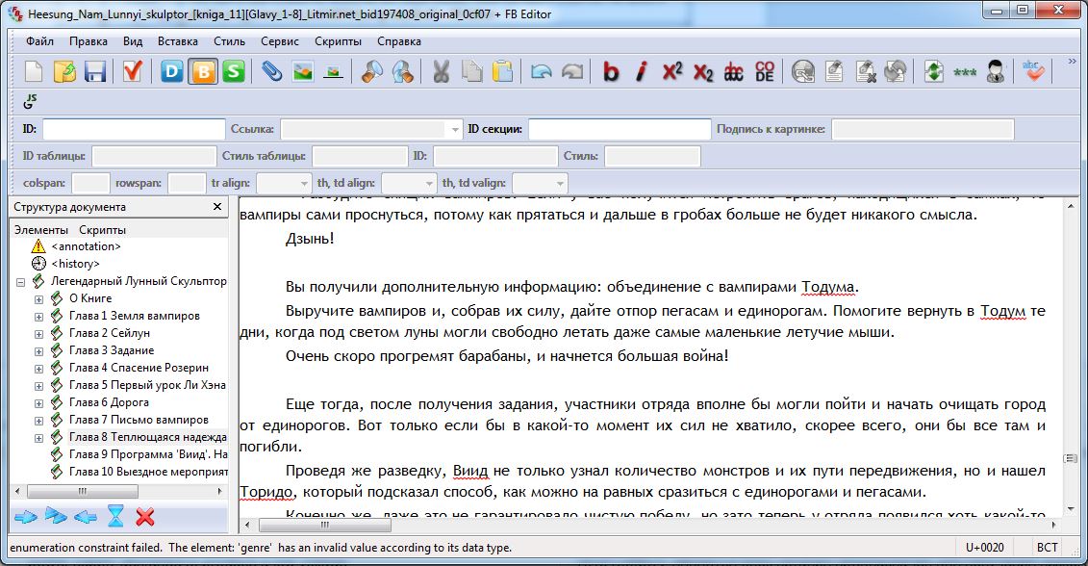
Task: Switch to Design mode with D button
Action: pos(172,71)
